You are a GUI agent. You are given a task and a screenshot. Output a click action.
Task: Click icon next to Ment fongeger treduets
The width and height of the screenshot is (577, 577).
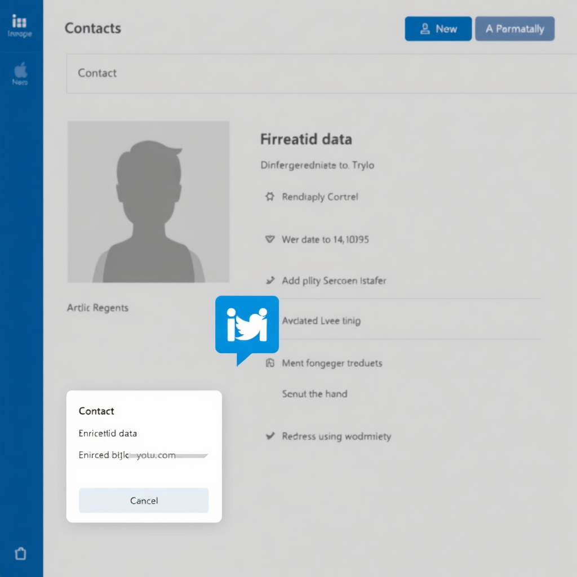(270, 363)
